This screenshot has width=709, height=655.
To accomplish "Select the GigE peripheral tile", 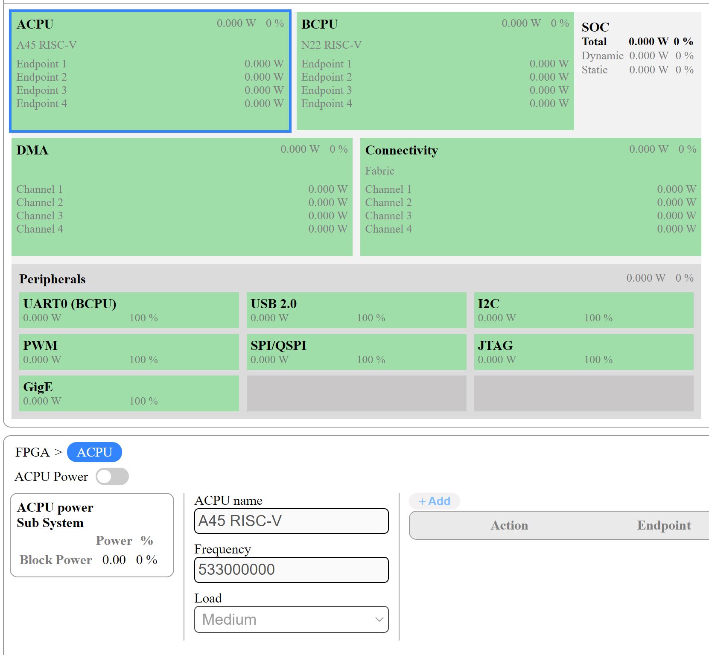I will [129, 393].
